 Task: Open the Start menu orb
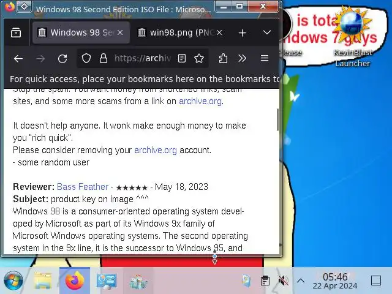point(13,281)
